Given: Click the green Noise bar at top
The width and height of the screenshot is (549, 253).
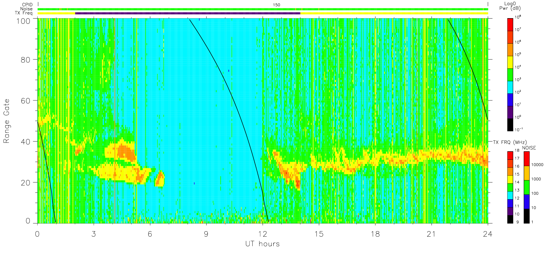Looking at the screenshot, I should click(x=263, y=9).
